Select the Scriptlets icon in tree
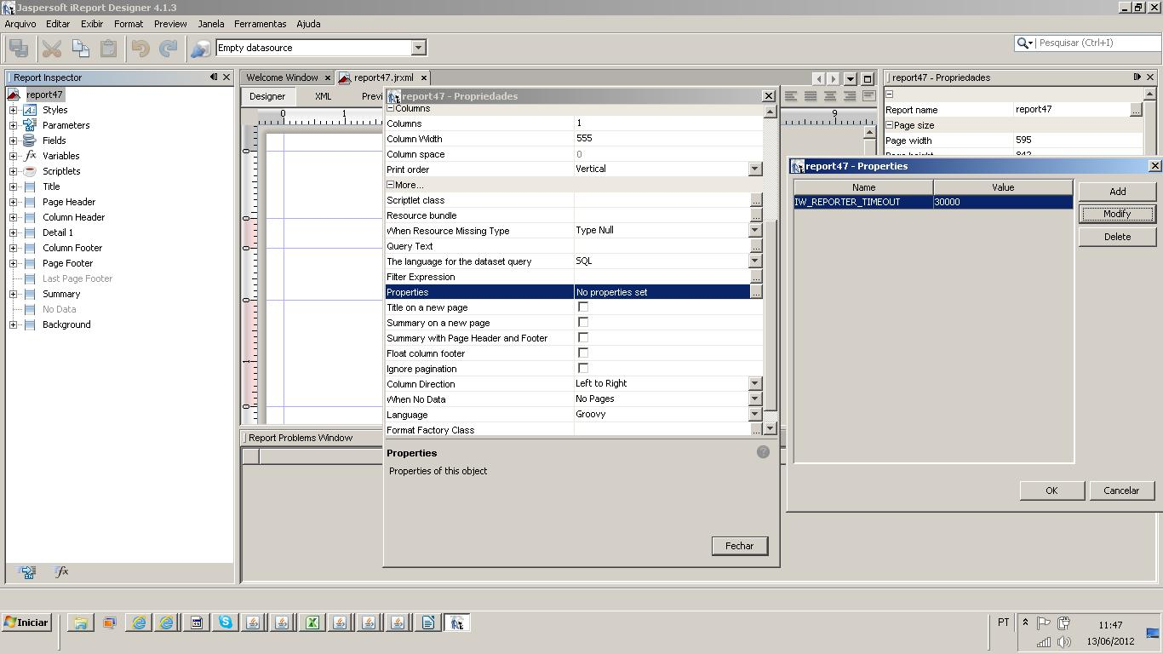This screenshot has width=1163, height=654. tap(30, 171)
